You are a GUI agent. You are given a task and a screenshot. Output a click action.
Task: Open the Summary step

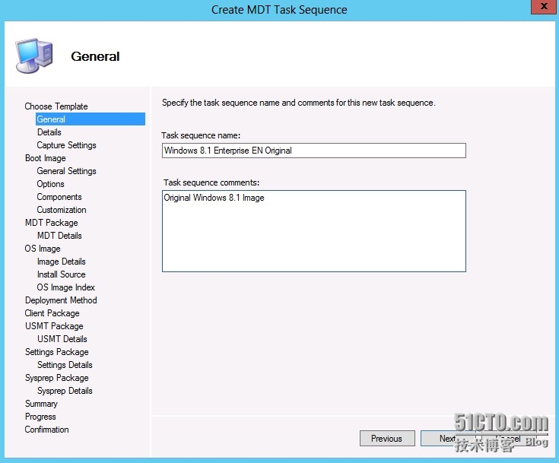tap(41, 404)
